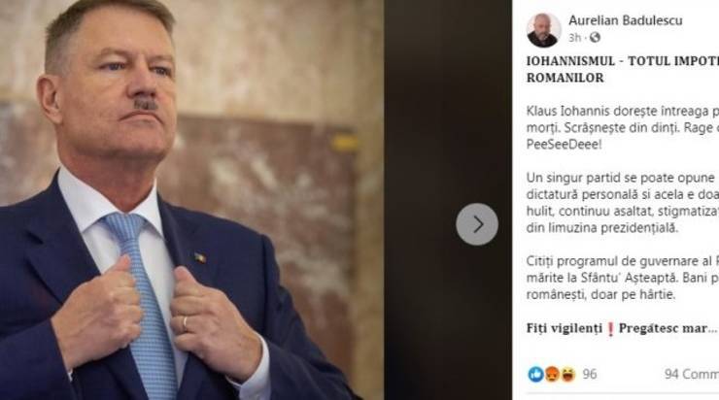This screenshot has height=400, width=719.
Task: Click the blue Like reaction icon
Action: tap(535, 375)
